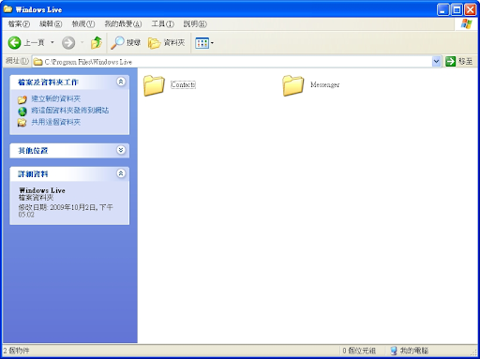Open the Views mode button
This screenshot has width=480, height=359.
(202, 43)
